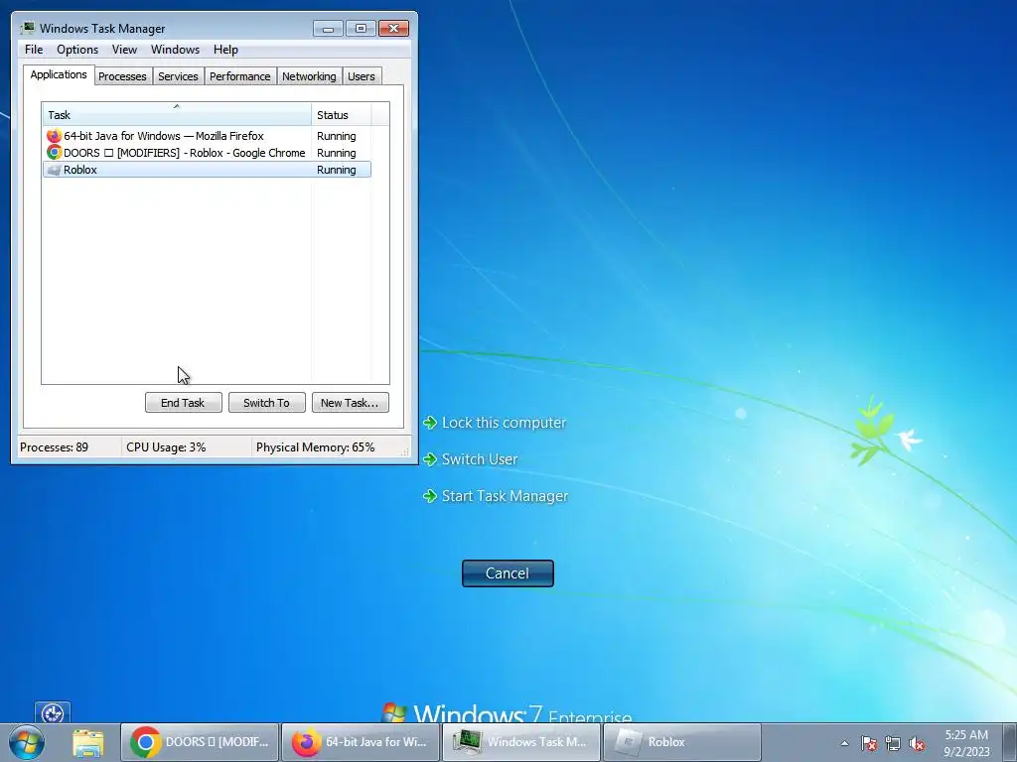Screen dimensions: 1017x762
Task: Switch to Chrome DOORS taskbar button
Action: tap(199, 742)
